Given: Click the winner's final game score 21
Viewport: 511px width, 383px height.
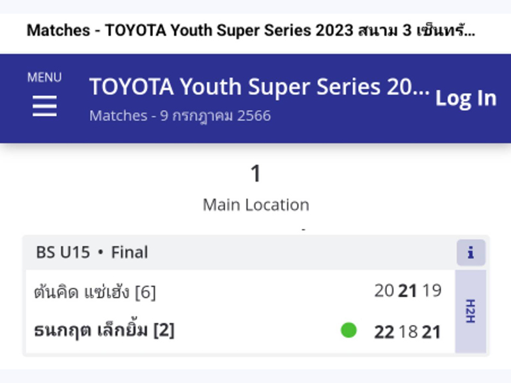Looking at the screenshot, I should pyautogui.click(x=432, y=332).
